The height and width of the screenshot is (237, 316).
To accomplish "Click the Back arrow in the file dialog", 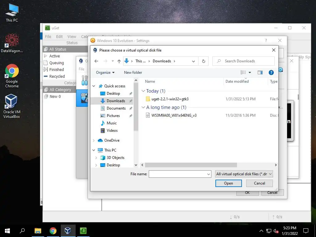I will point(96,61).
